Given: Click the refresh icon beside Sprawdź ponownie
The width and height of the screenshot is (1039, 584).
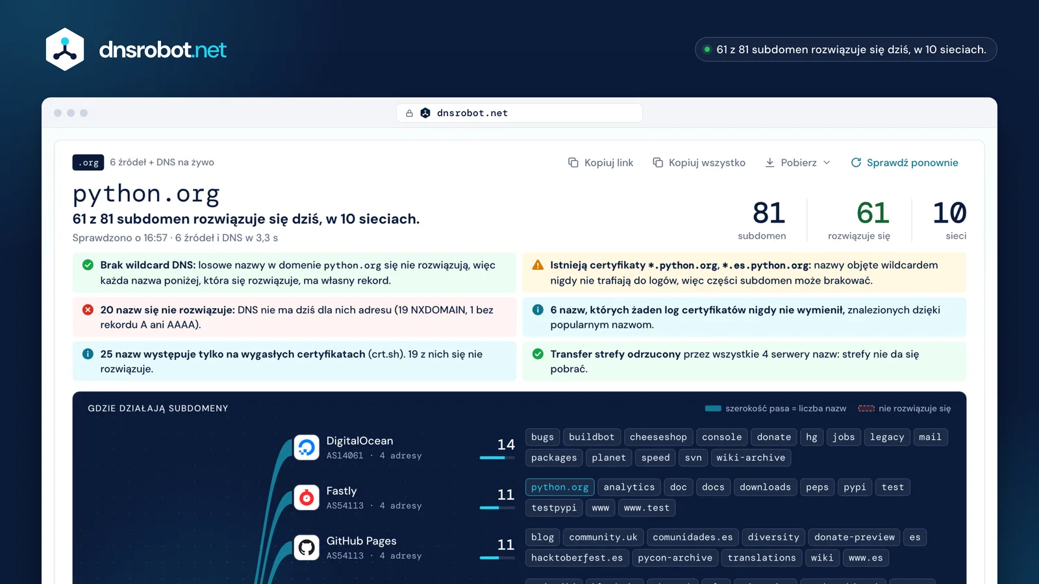Looking at the screenshot, I should click(x=856, y=162).
